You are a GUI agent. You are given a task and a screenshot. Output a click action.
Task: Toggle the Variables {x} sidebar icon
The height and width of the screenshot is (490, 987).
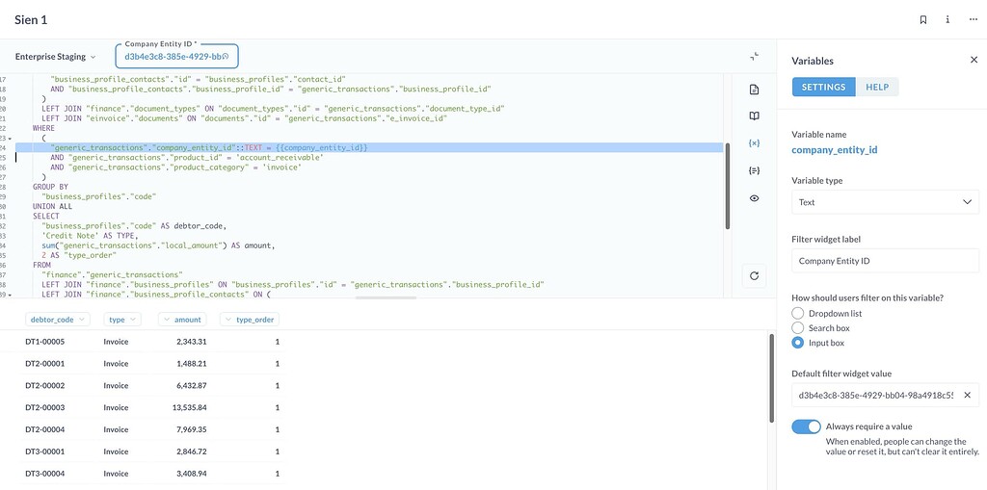754,143
